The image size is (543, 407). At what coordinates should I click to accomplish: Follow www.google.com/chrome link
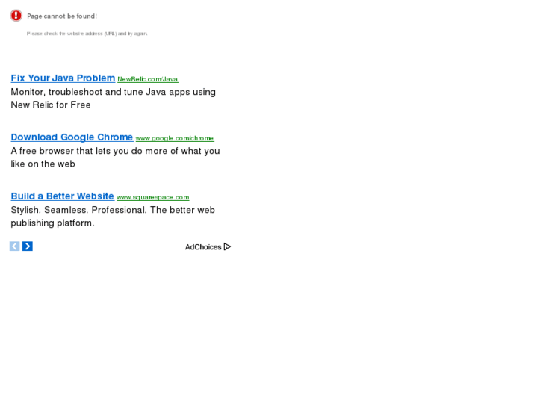click(175, 138)
